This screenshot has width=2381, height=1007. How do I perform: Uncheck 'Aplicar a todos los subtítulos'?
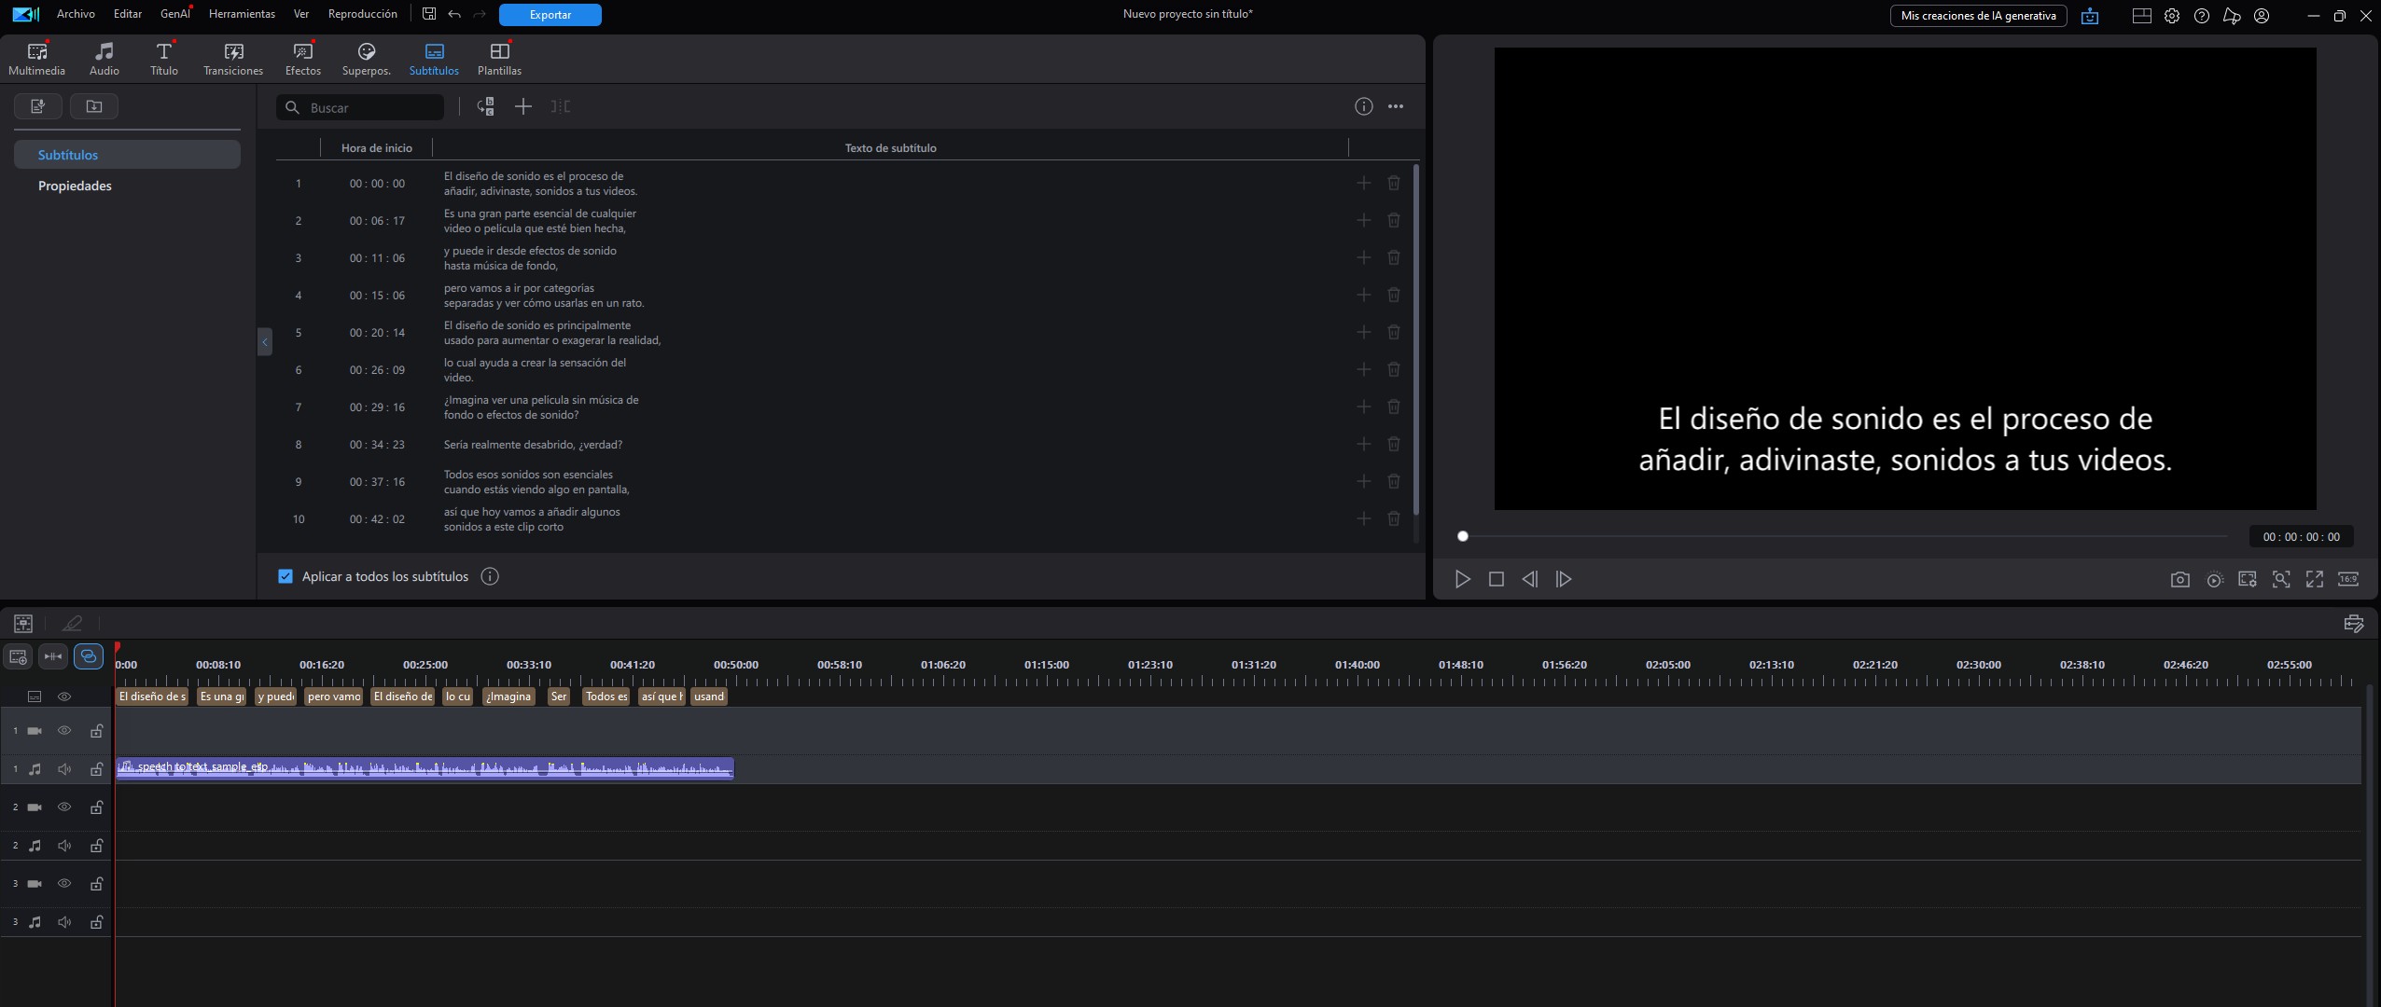pos(285,576)
